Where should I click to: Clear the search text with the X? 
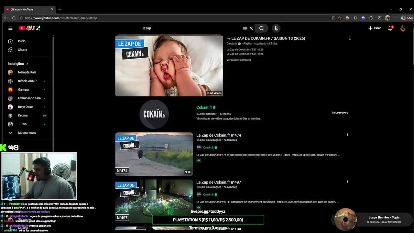(251, 28)
